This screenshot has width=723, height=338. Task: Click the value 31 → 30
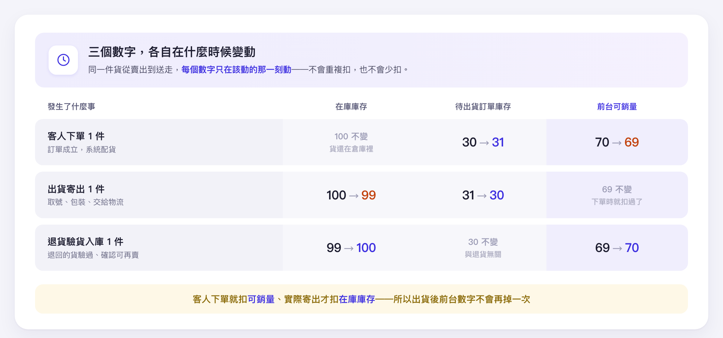(483, 195)
